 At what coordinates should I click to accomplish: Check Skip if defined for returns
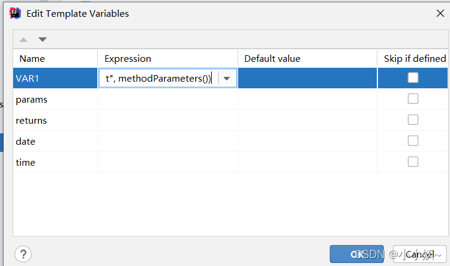pos(413,120)
